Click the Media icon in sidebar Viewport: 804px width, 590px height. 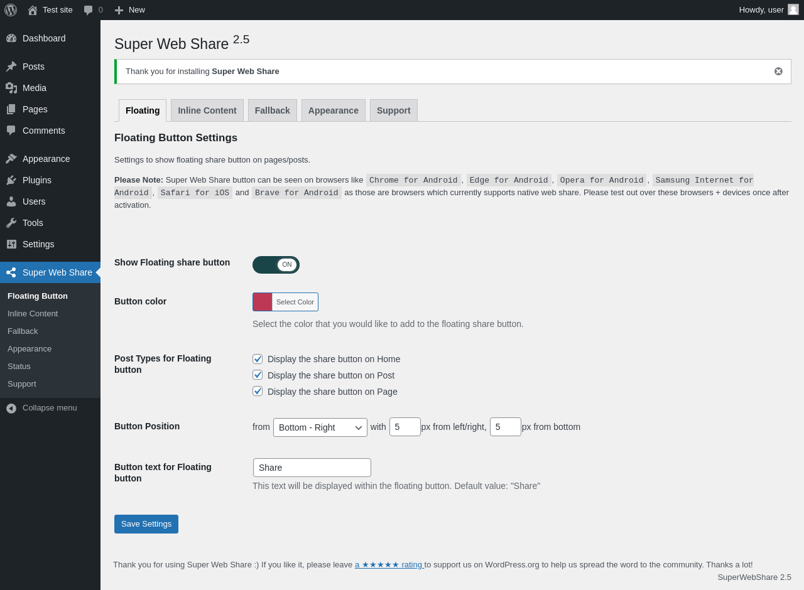(11, 88)
